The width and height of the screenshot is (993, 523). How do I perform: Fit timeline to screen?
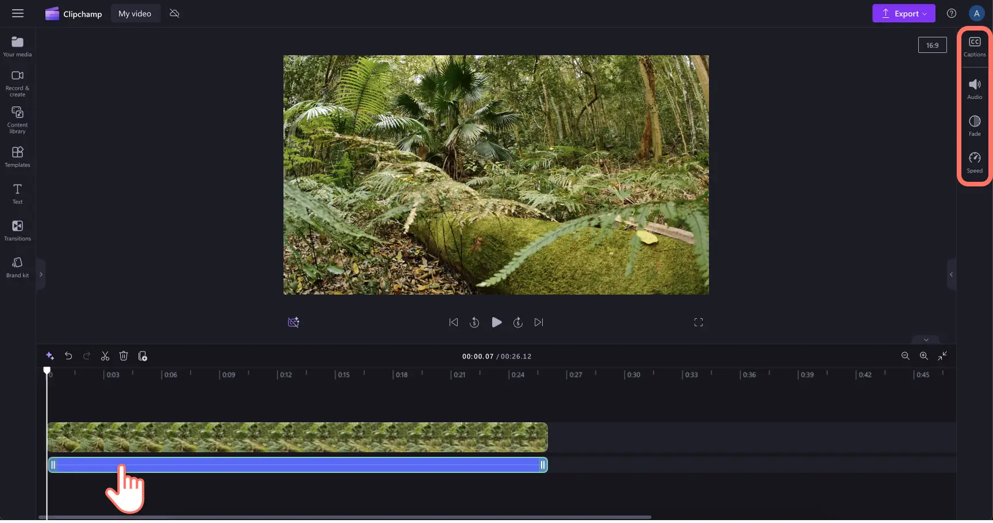tap(942, 356)
